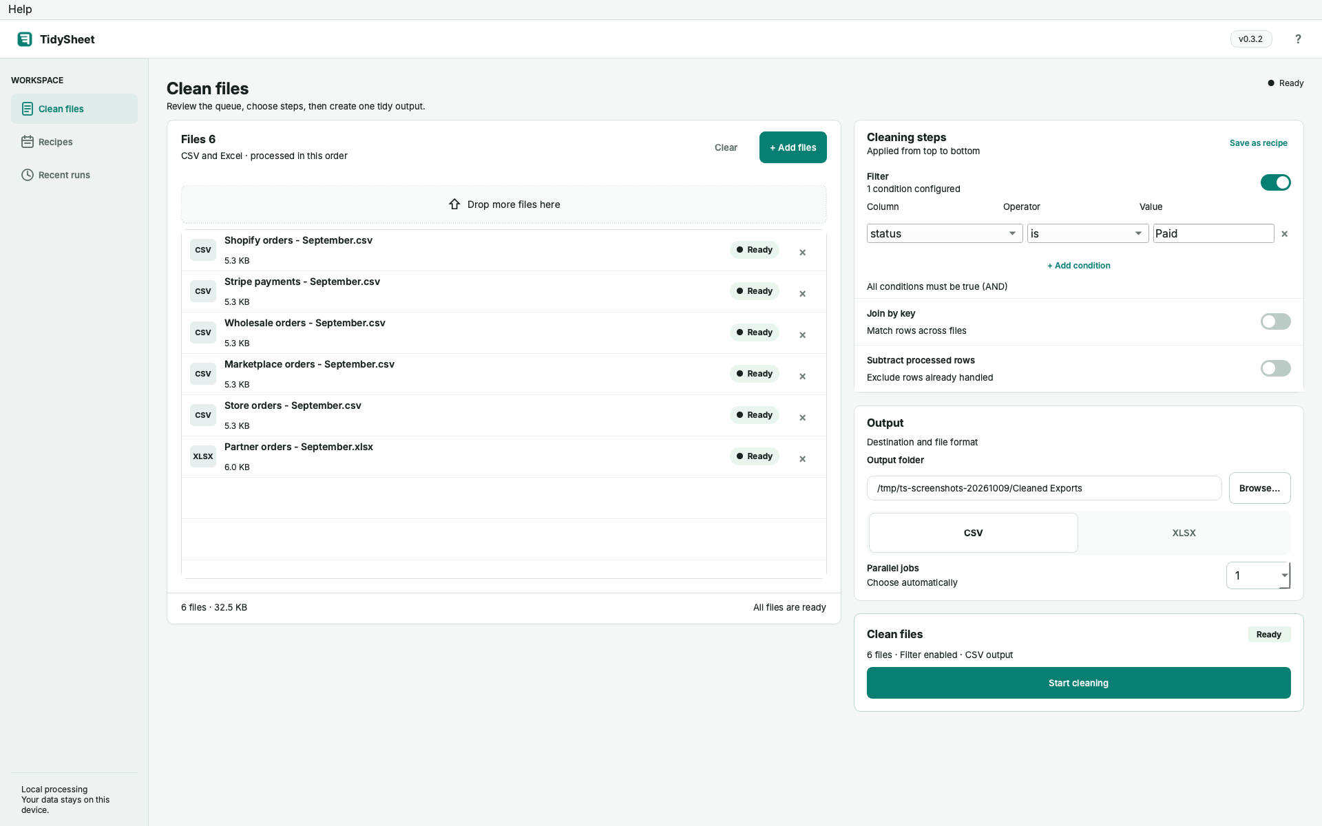Click the Start cleaning button
The height and width of the screenshot is (826, 1322).
[1078, 683]
